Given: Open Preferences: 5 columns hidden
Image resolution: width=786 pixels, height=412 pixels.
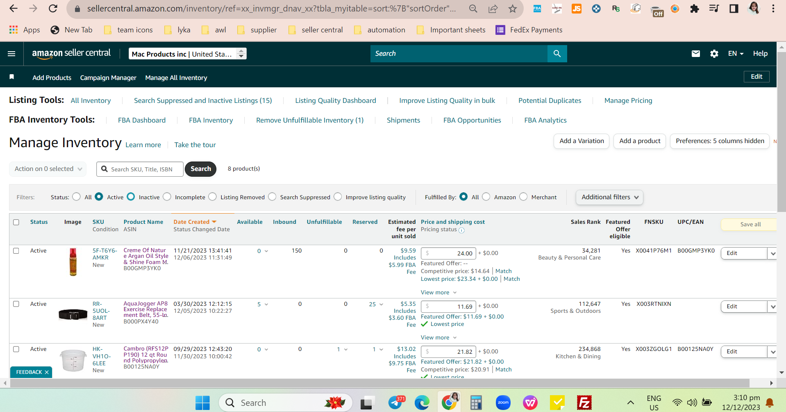Looking at the screenshot, I should point(720,141).
